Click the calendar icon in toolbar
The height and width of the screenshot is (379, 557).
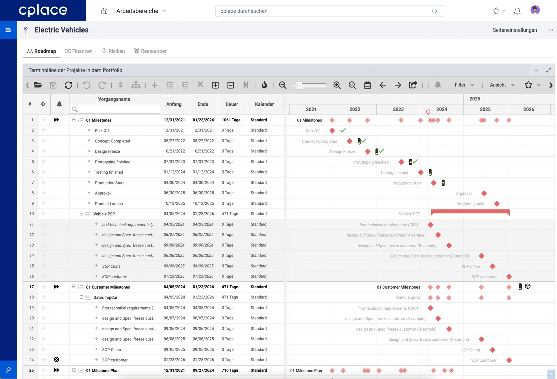[367, 85]
